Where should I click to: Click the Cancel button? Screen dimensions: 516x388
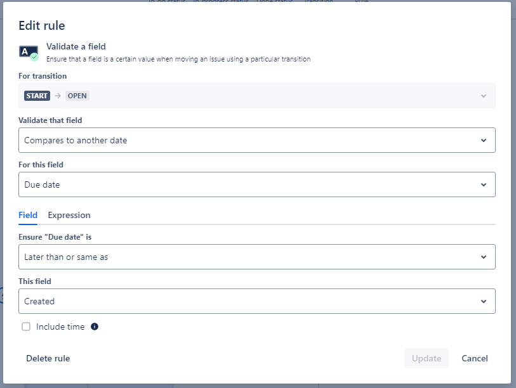tap(475, 358)
